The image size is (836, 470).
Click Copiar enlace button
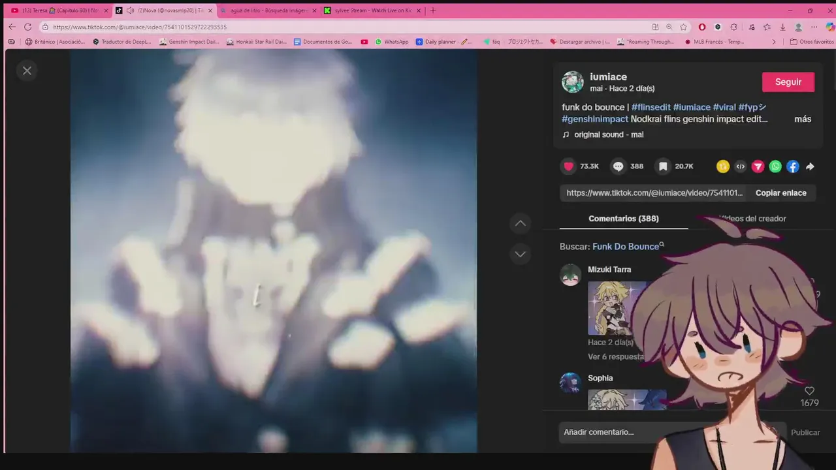pos(781,193)
